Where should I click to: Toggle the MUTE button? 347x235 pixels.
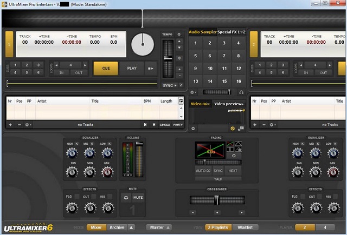(138, 198)
